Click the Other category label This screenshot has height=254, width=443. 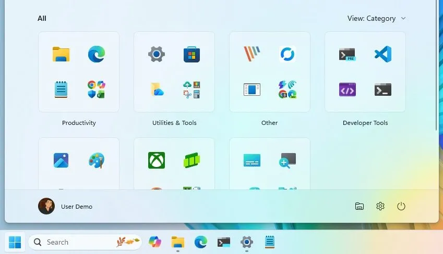coord(270,123)
